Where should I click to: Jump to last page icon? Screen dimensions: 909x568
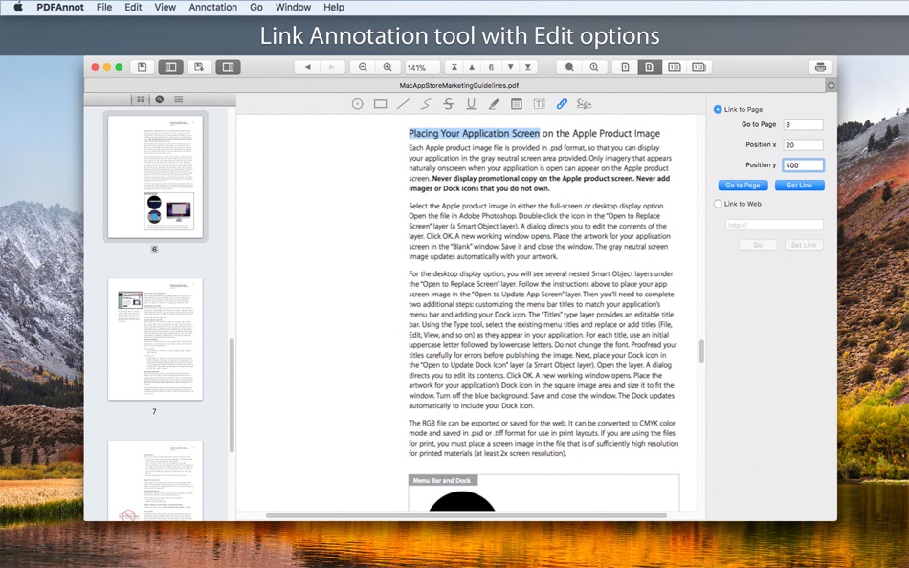coord(528,67)
